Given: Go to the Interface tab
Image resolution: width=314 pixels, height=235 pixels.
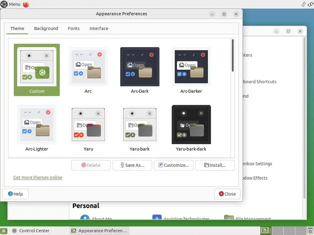Looking at the screenshot, I should (x=99, y=28).
